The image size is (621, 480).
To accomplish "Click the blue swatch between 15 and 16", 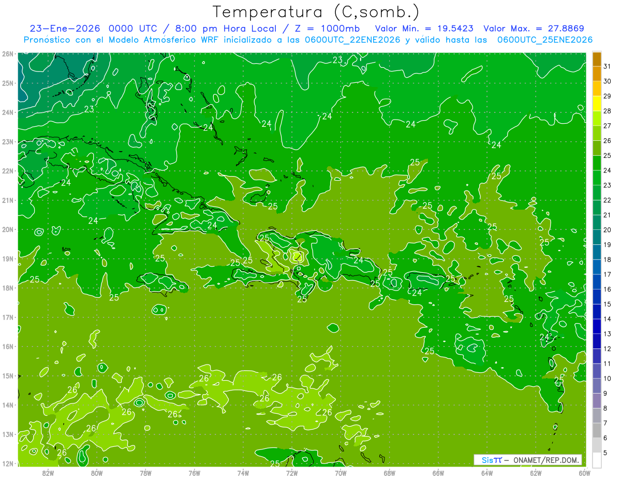I will 597,296.
